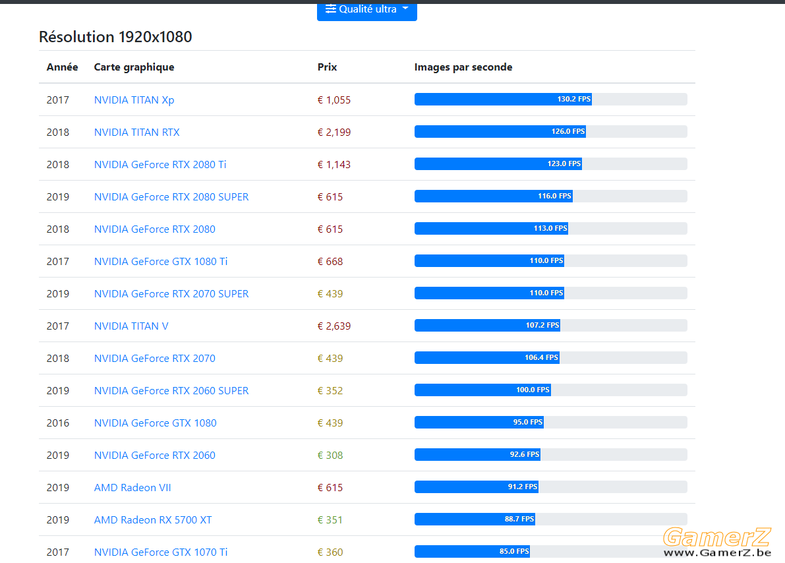Viewport: 785px width, 563px height.
Task: Open NVIDIA GeForce GTX 1080 Ti link
Action: click(x=161, y=262)
